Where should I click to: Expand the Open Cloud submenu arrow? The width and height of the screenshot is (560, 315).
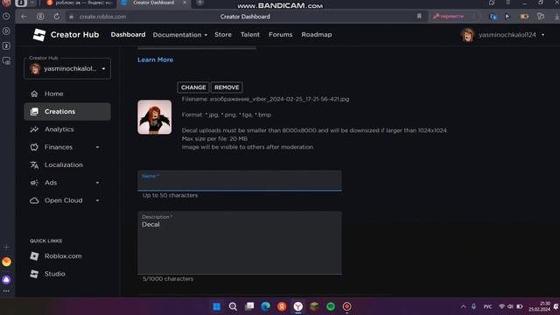coord(97,200)
